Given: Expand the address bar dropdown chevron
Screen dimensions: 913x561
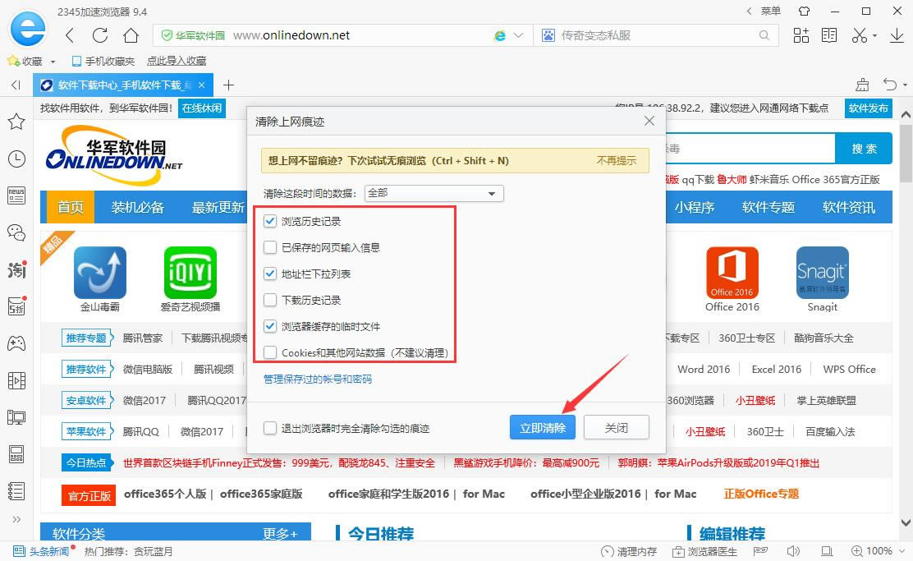Looking at the screenshot, I should (519, 35).
